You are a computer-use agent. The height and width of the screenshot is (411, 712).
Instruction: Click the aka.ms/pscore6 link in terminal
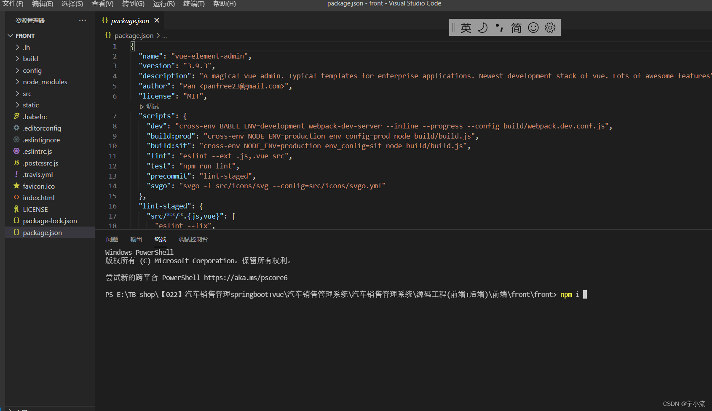246,278
